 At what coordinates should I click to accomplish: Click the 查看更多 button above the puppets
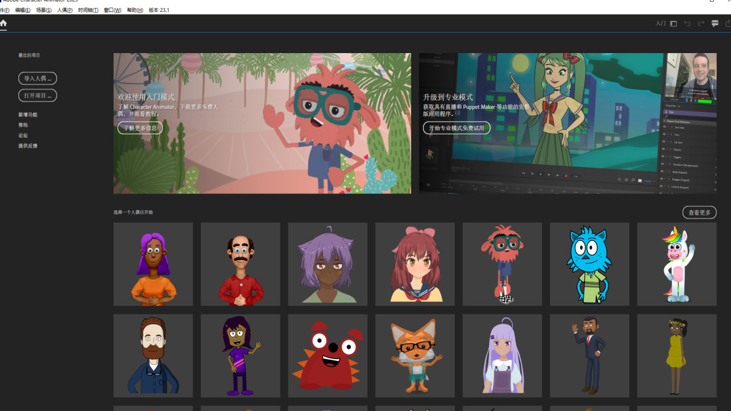coord(699,212)
